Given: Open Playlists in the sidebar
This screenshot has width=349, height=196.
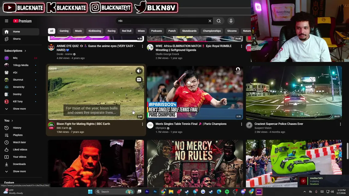Looking at the screenshot, I should [21, 135].
